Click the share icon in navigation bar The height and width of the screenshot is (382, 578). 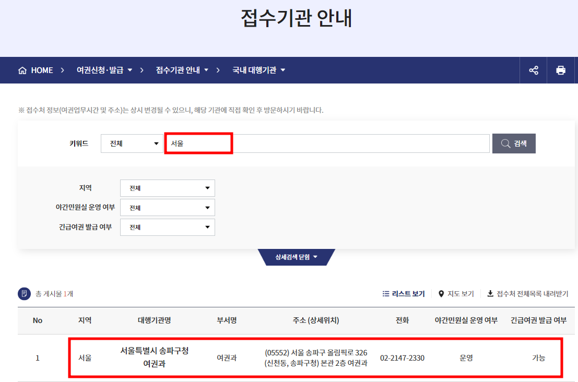[x=533, y=70]
